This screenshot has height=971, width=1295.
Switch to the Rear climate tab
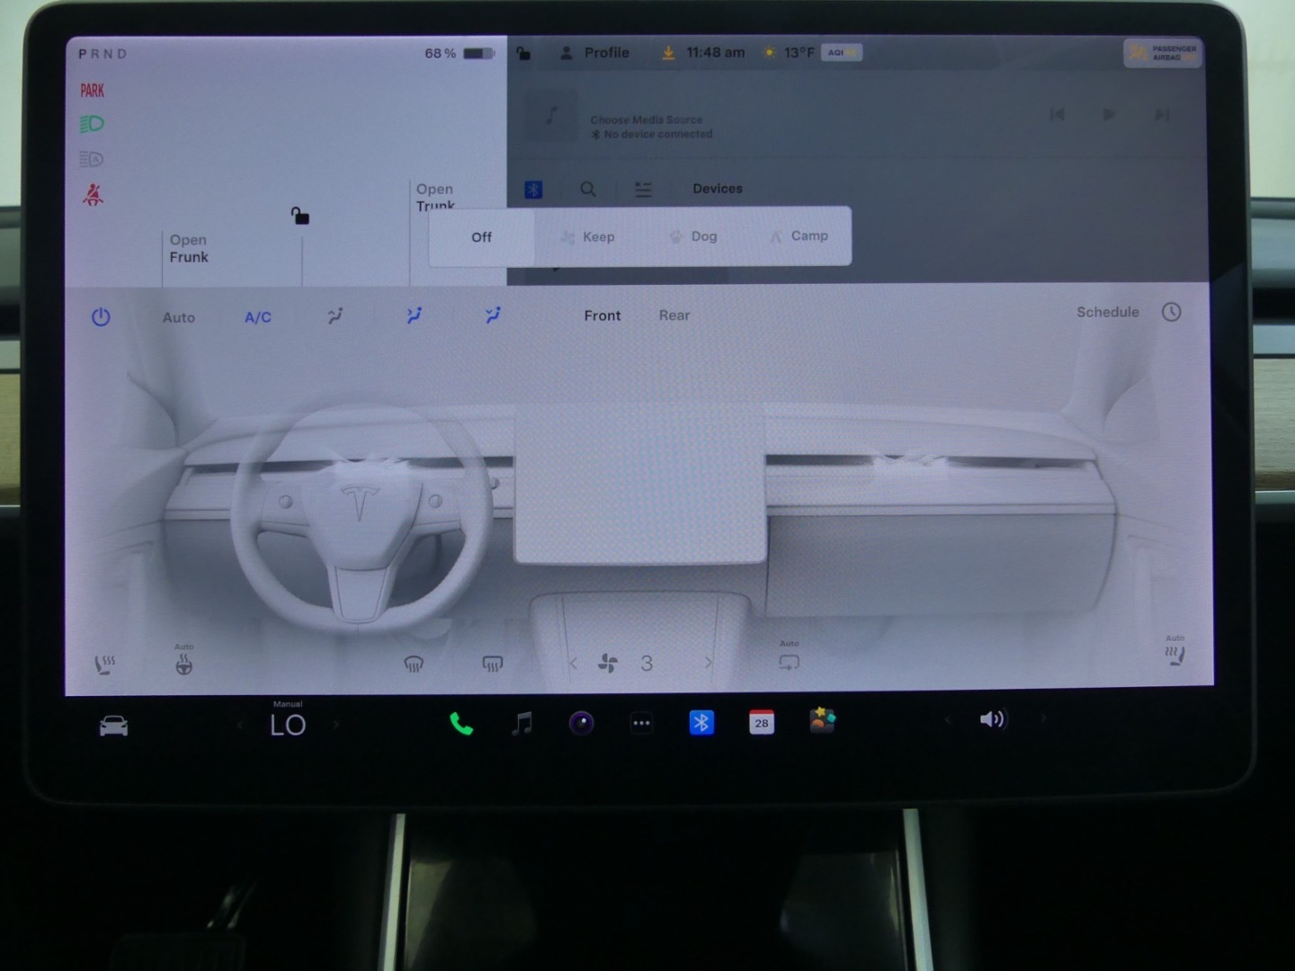[674, 316]
